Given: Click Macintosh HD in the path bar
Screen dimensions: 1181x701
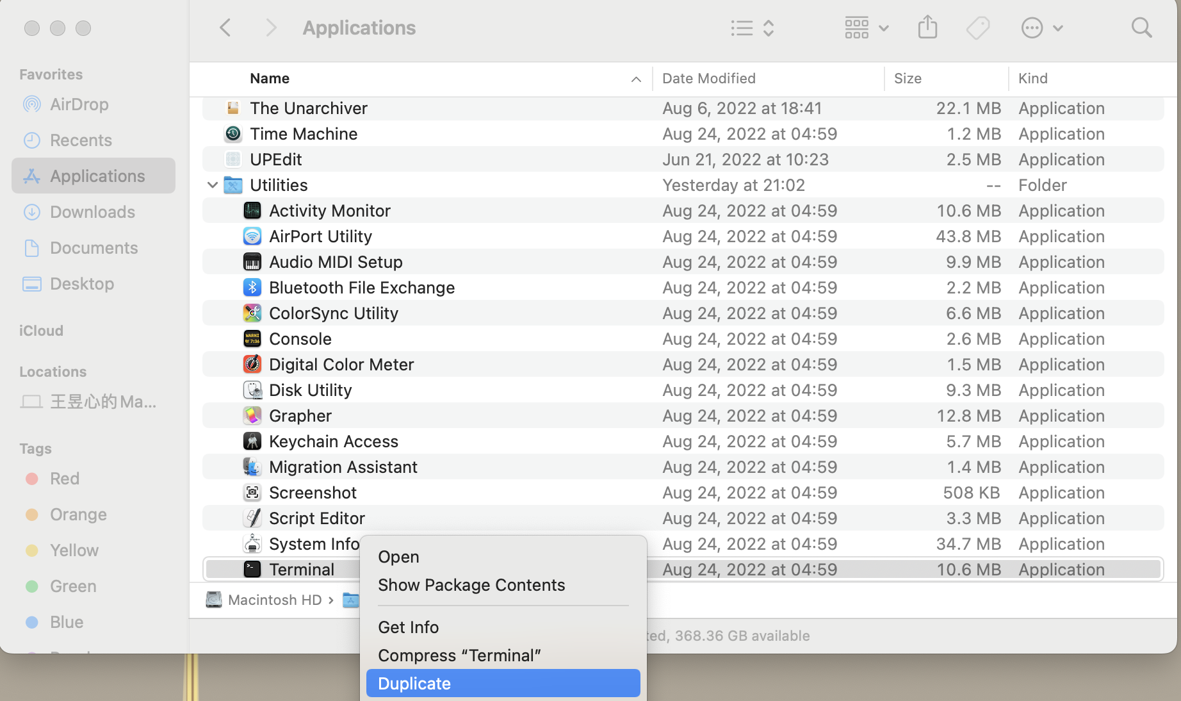Looking at the screenshot, I should [274, 600].
